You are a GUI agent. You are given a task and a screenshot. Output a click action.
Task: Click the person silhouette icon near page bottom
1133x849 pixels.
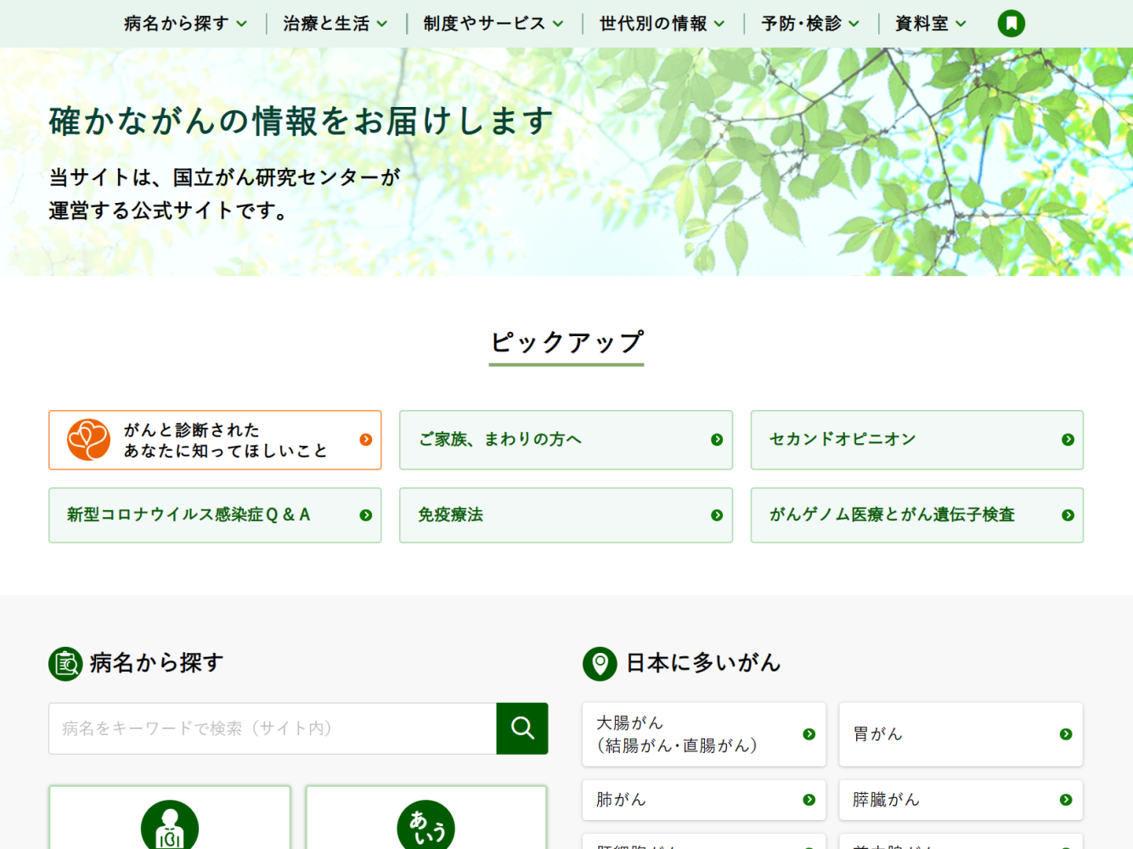170,825
